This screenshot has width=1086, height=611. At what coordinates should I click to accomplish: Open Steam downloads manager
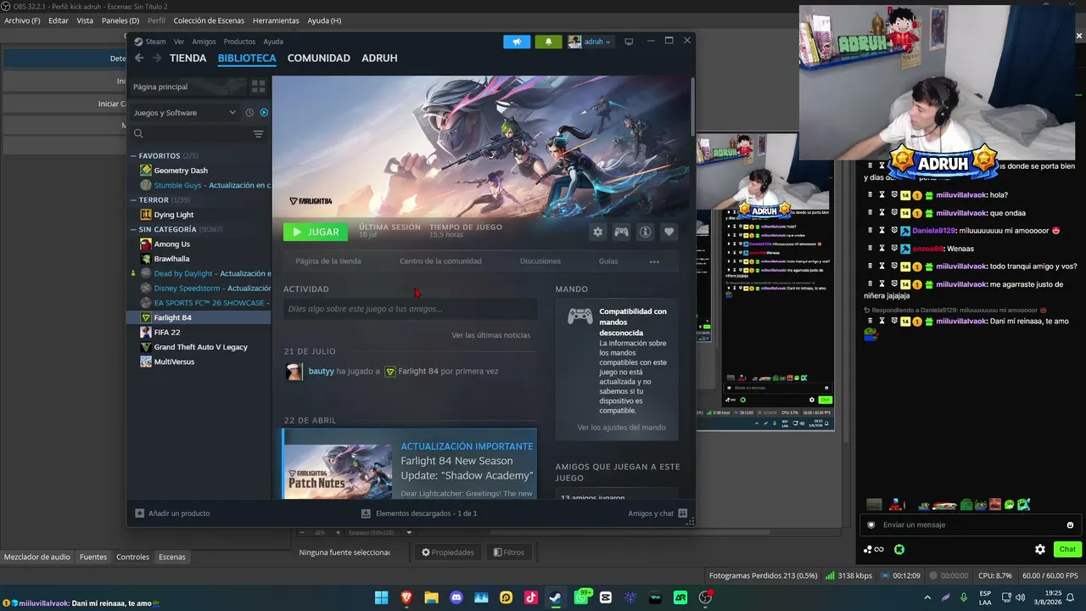[419, 513]
